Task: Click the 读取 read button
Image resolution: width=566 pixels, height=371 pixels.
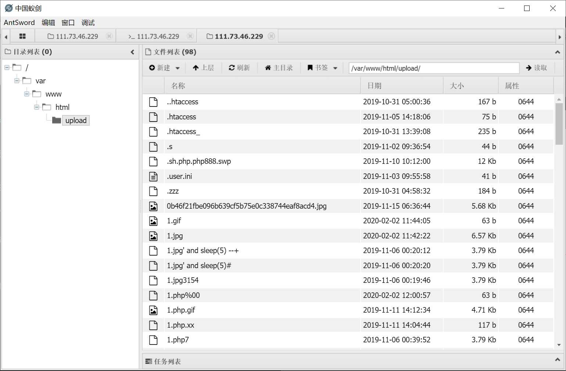Action: pos(537,68)
